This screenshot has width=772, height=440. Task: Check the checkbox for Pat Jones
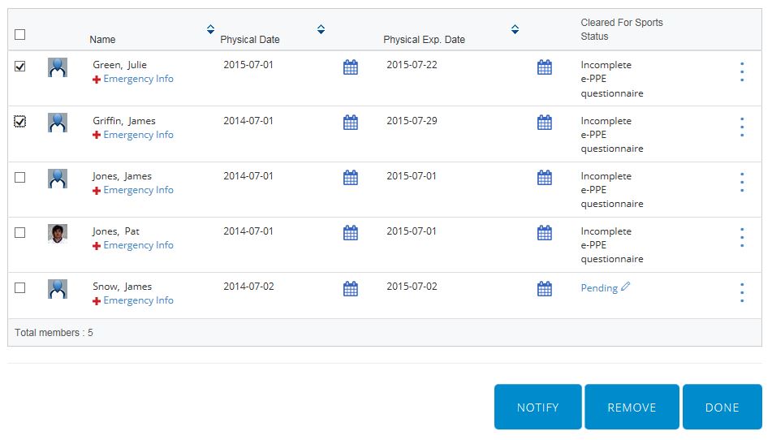(19, 232)
